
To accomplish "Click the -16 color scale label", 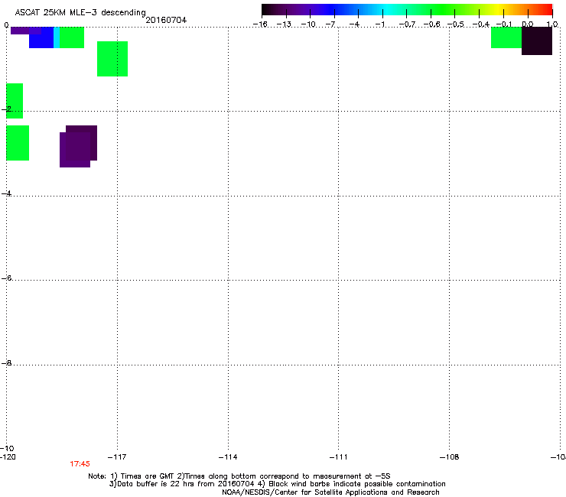I will (x=260, y=24).
